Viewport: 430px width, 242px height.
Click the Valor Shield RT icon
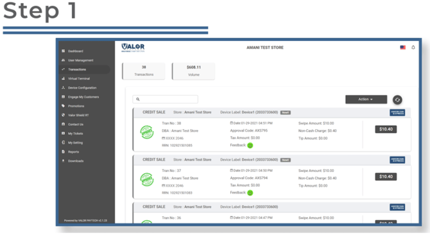pos(64,115)
